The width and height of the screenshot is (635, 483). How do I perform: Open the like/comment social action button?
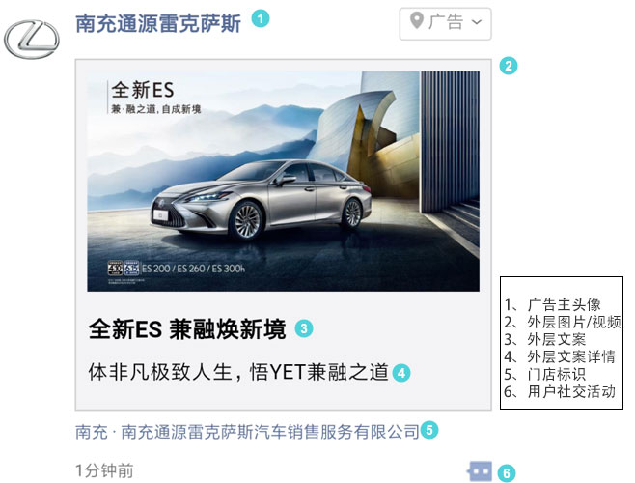pyautogui.click(x=480, y=471)
